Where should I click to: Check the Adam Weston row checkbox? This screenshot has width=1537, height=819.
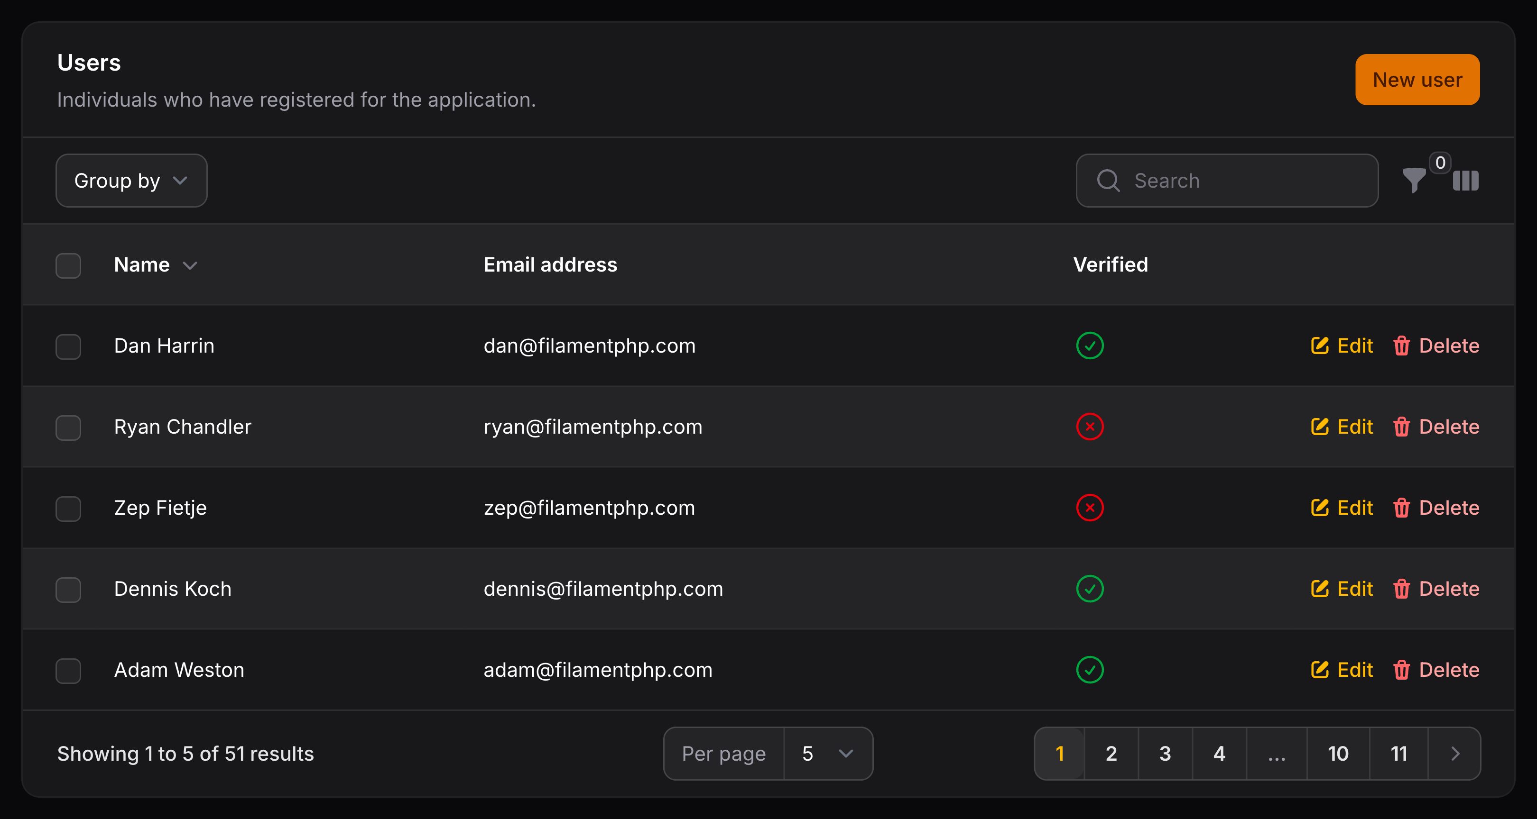click(68, 671)
